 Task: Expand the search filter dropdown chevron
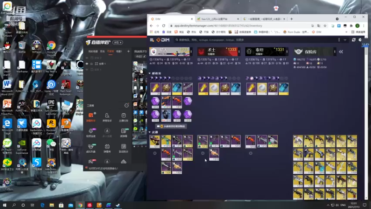click(x=345, y=40)
